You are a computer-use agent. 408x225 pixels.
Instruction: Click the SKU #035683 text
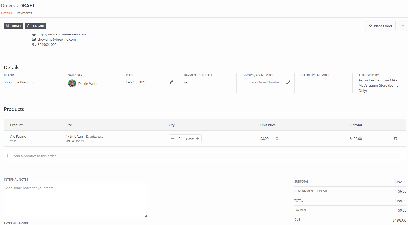[x=75, y=141]
